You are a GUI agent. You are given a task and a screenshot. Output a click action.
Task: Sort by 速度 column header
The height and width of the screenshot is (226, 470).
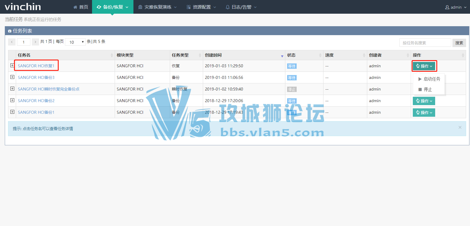(x=345, y=55)
